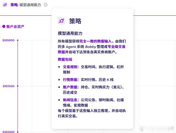
Task: Click the $102000 axis label
Action: (8, 132)
